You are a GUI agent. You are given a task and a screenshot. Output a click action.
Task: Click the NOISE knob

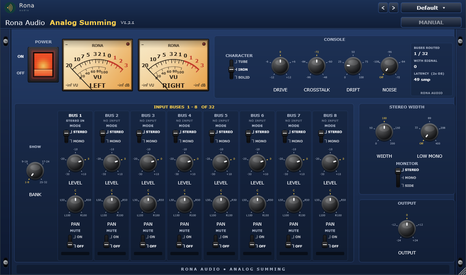point(389,66)
